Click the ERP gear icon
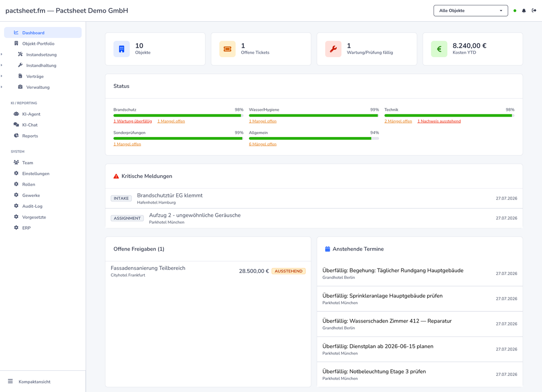Viewport: 542px width, 392px height. (16, 228)
